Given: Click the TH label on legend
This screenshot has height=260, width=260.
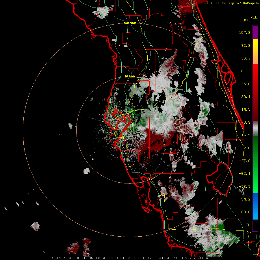Looking at the screenshot, I should (248, 225).
